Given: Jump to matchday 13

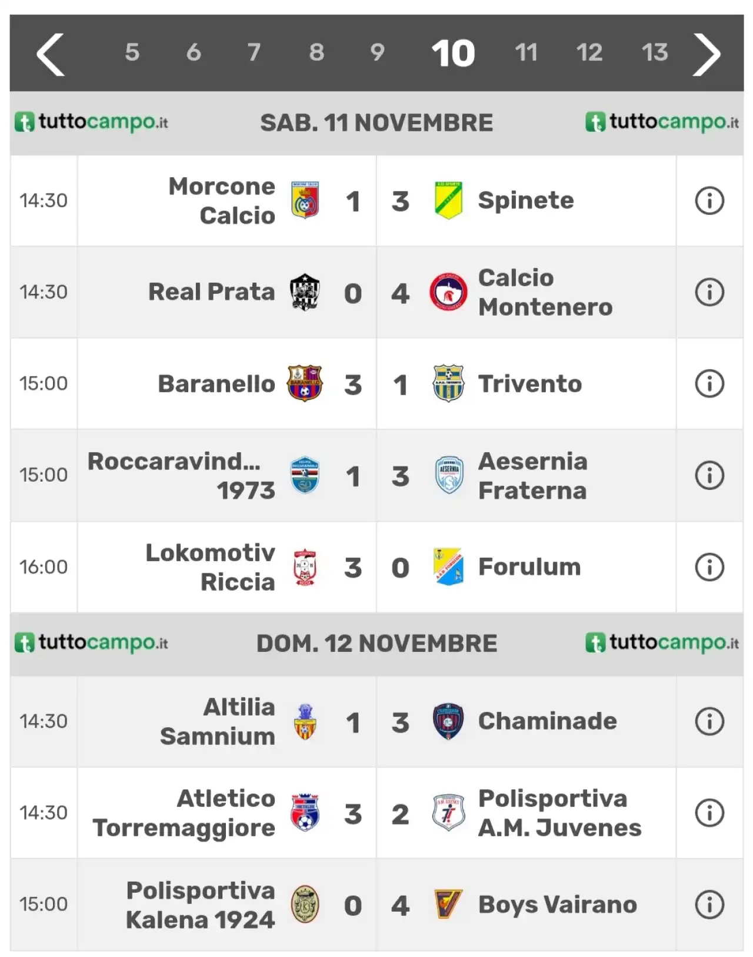Looking at the screenshot, I should 654,52.
